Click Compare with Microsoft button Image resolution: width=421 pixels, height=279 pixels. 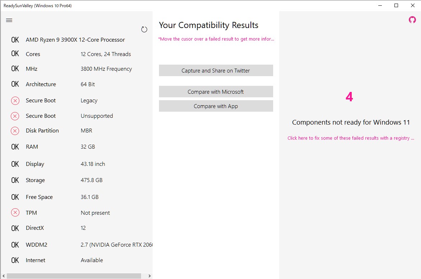coord(216,92)
